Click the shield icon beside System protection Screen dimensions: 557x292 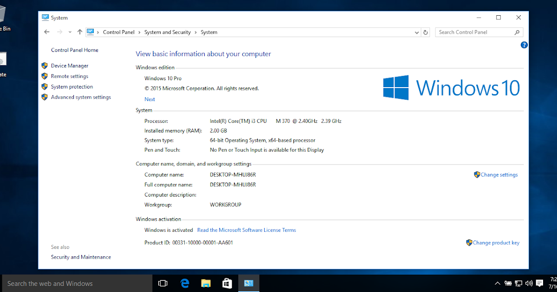(45, 87)
